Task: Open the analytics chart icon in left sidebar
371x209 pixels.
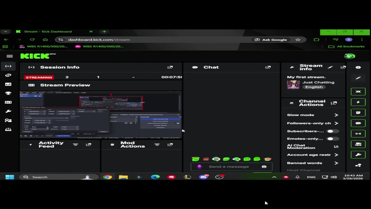Action: point(8,84)
